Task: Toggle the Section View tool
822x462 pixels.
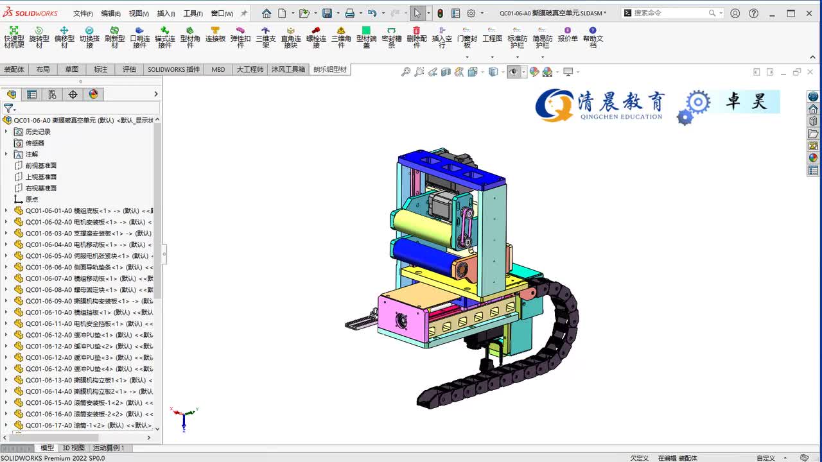Action: click(x=446, y=72)
